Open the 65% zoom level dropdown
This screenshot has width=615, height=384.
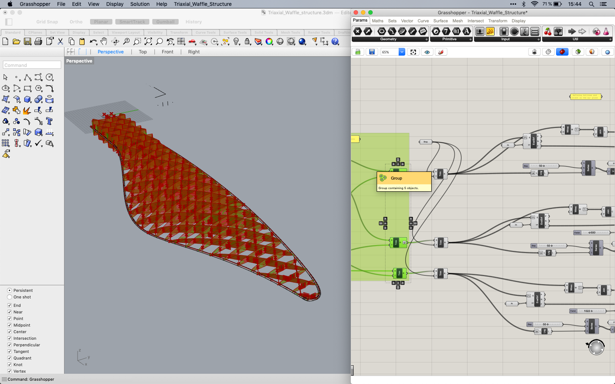pyautogui.click(x=402, y=52)
